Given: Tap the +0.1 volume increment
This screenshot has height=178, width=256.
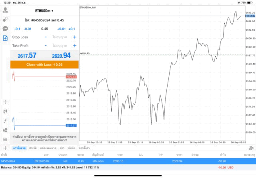Looking at the screenshot, I should (72, 29).
